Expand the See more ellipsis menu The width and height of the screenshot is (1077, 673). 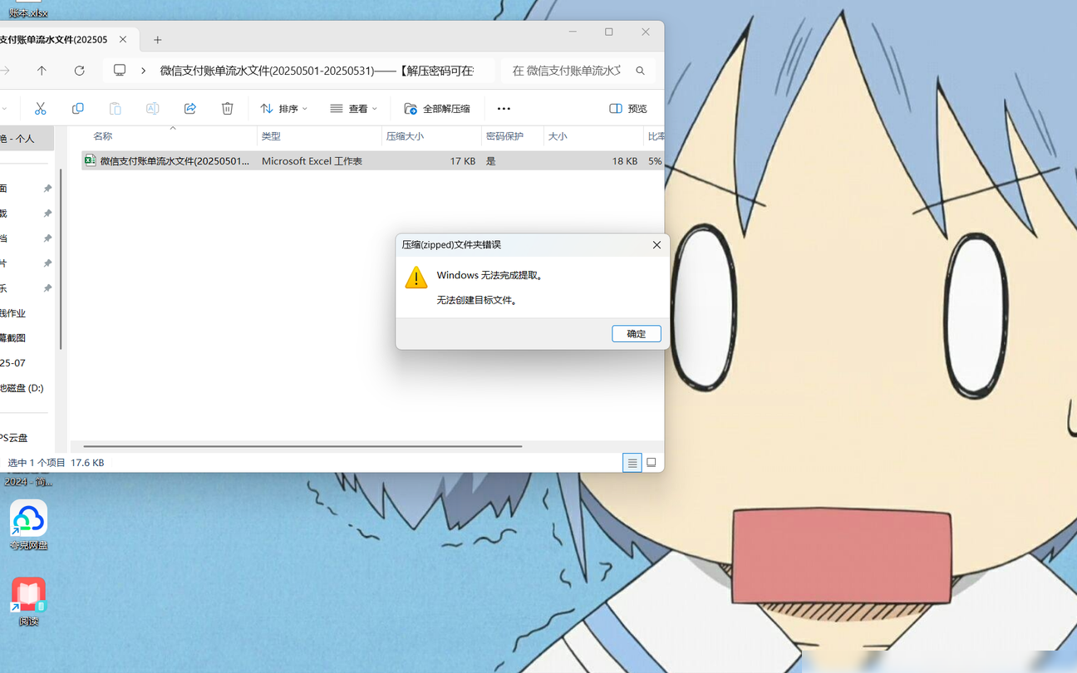point(504,109)
